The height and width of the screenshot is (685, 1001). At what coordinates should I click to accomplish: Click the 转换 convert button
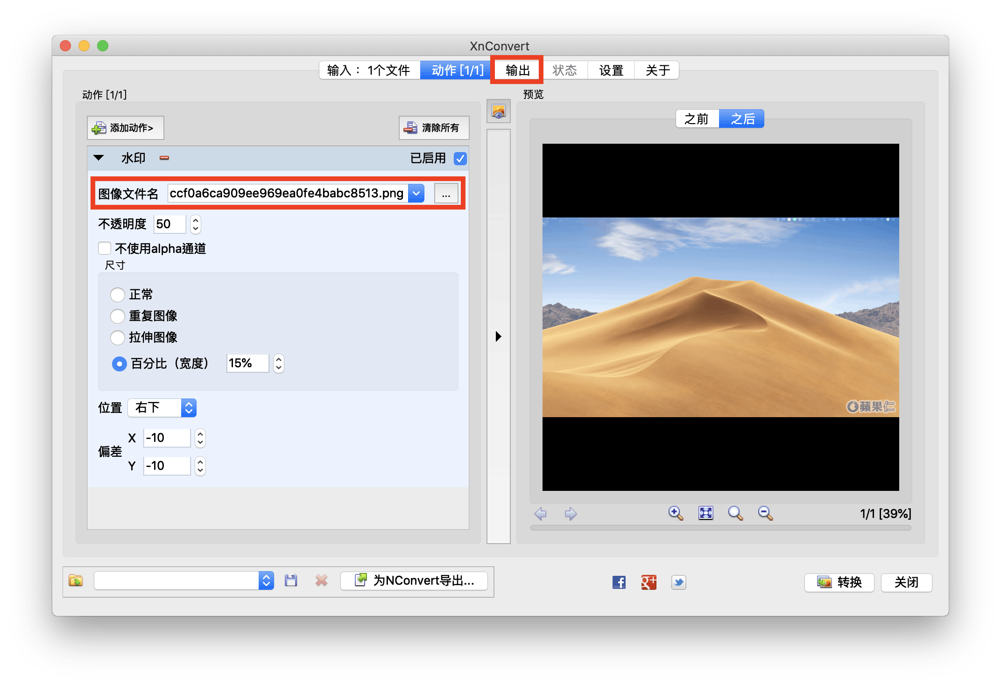(x=839, y=582)
